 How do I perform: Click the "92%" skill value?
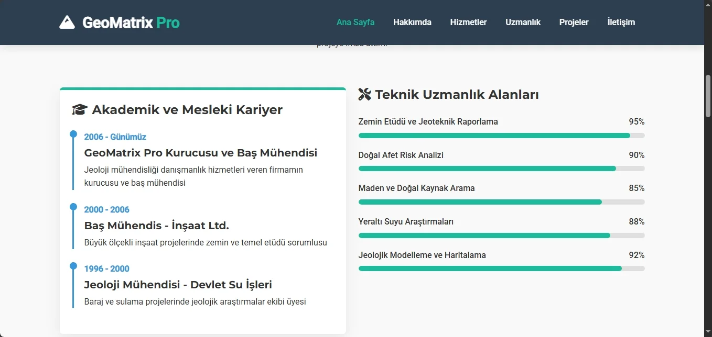pos(637,255)
